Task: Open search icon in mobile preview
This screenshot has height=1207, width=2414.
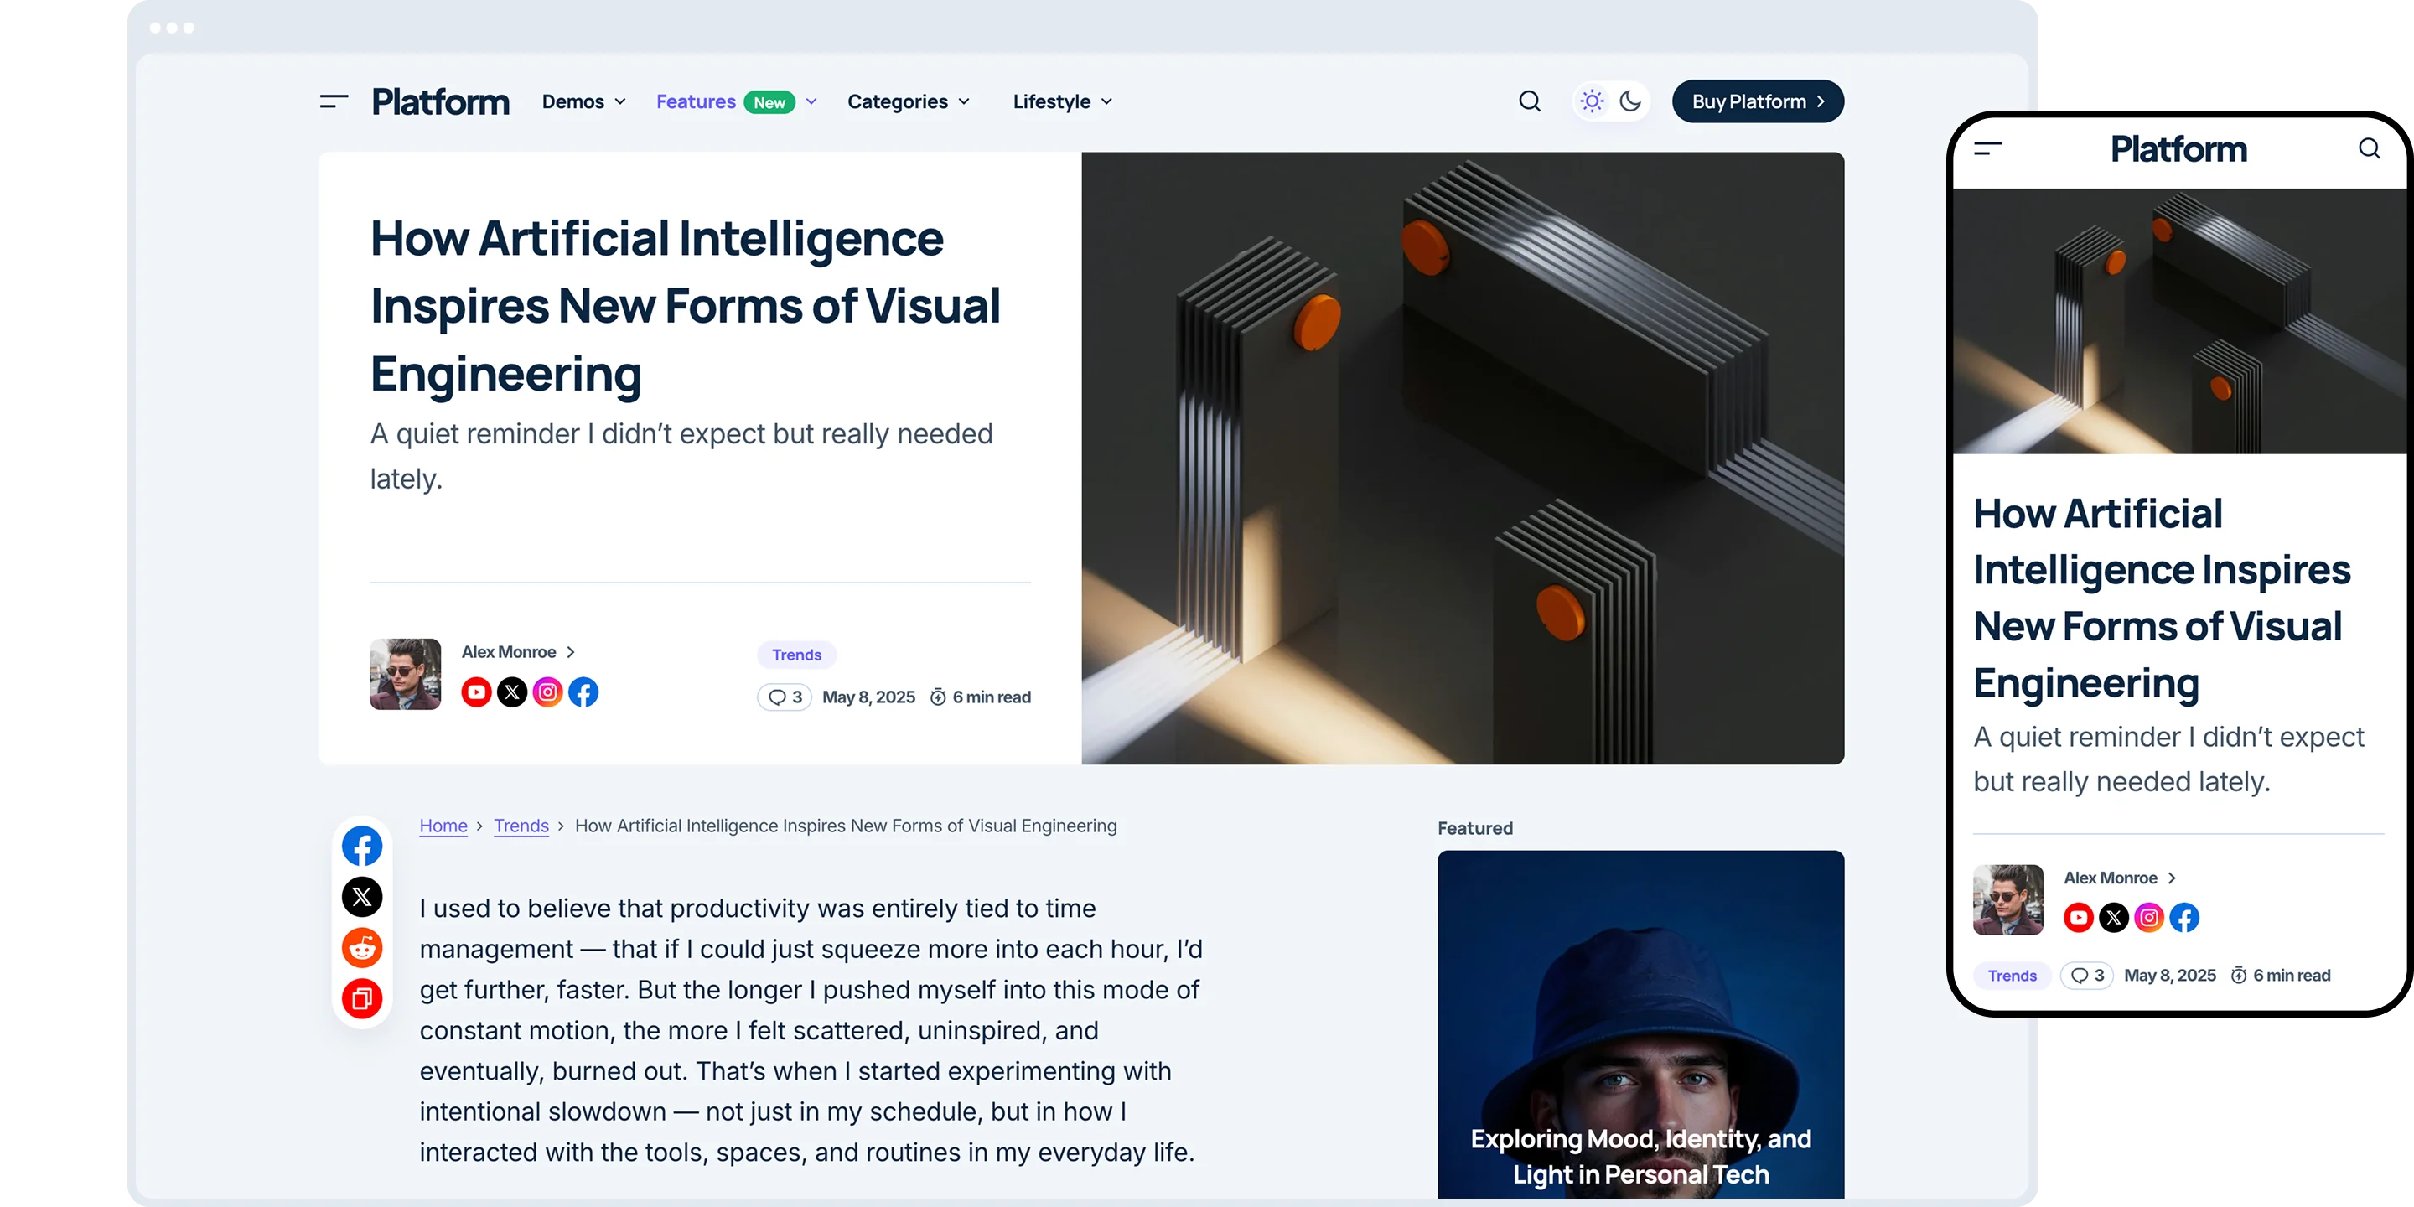Action: click(x=2369, y=148)
